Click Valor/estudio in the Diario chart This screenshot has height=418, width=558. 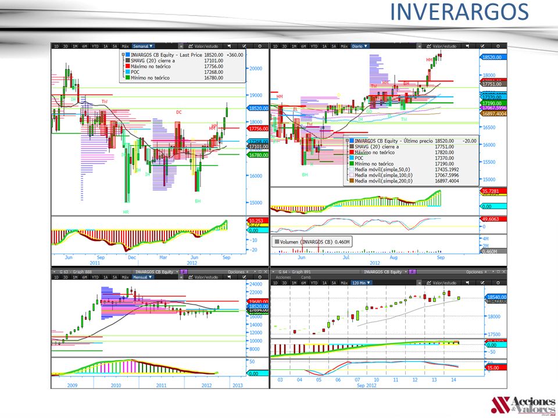[x=442, y=46]
